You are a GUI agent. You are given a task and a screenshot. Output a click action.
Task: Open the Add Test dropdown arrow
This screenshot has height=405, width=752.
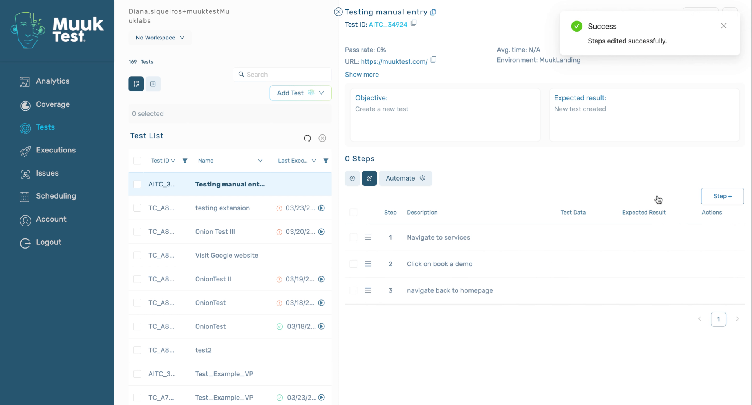point(322,93)
